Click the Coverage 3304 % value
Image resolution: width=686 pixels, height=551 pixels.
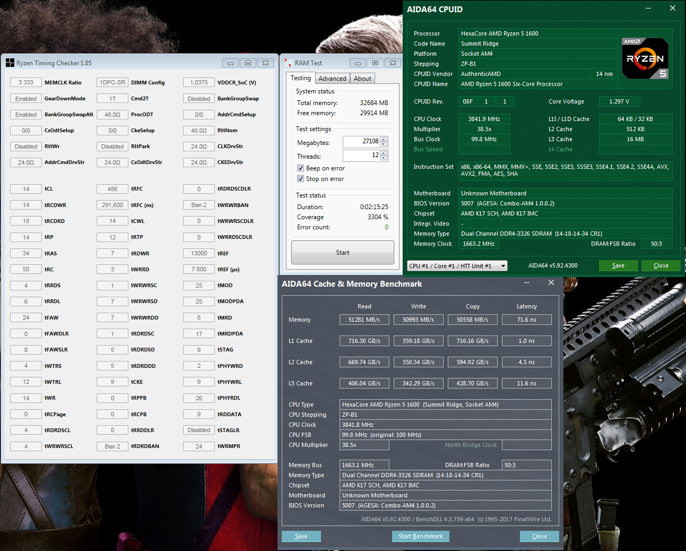tap(378, 217)
